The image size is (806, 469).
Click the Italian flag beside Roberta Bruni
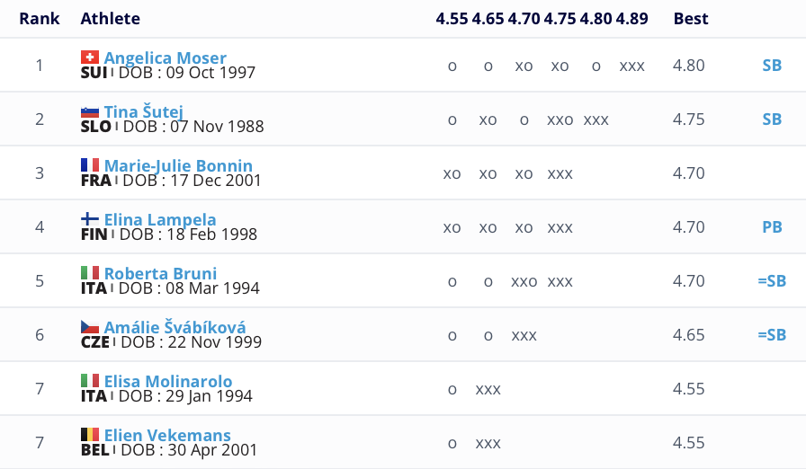(x=90, y=273)
